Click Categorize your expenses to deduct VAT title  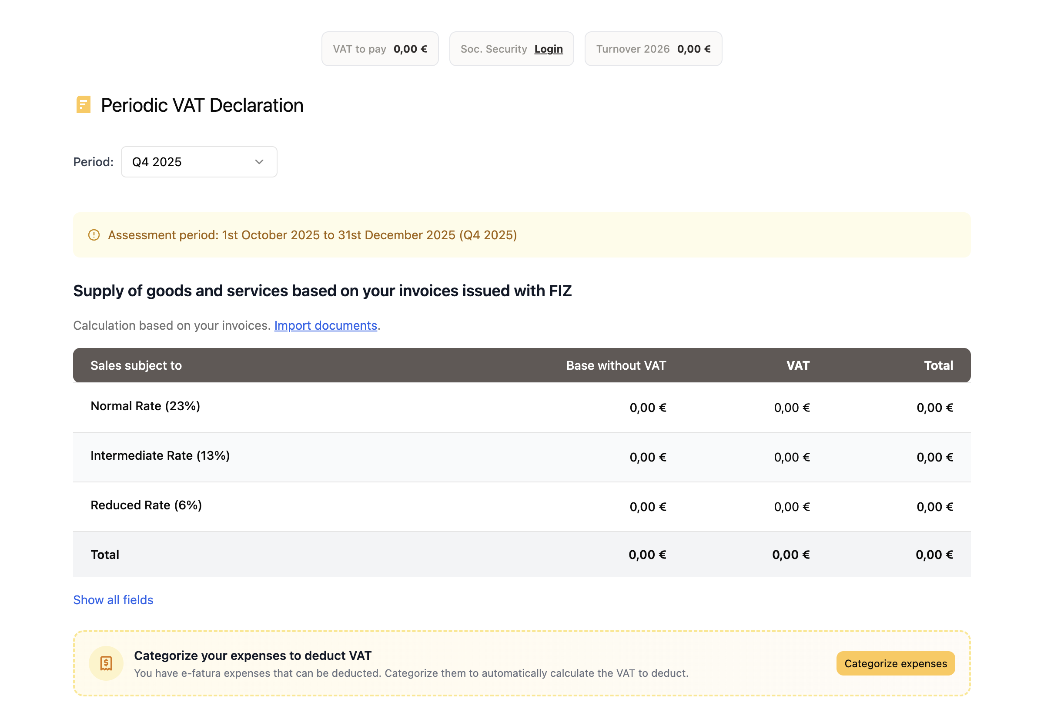pyautogui.click(x=253, y=655)
